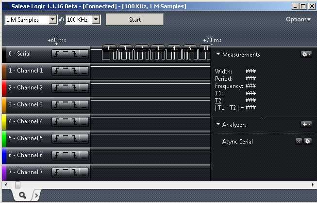Set rising edge trigger on Channel 5

click(x=57, y=138)
